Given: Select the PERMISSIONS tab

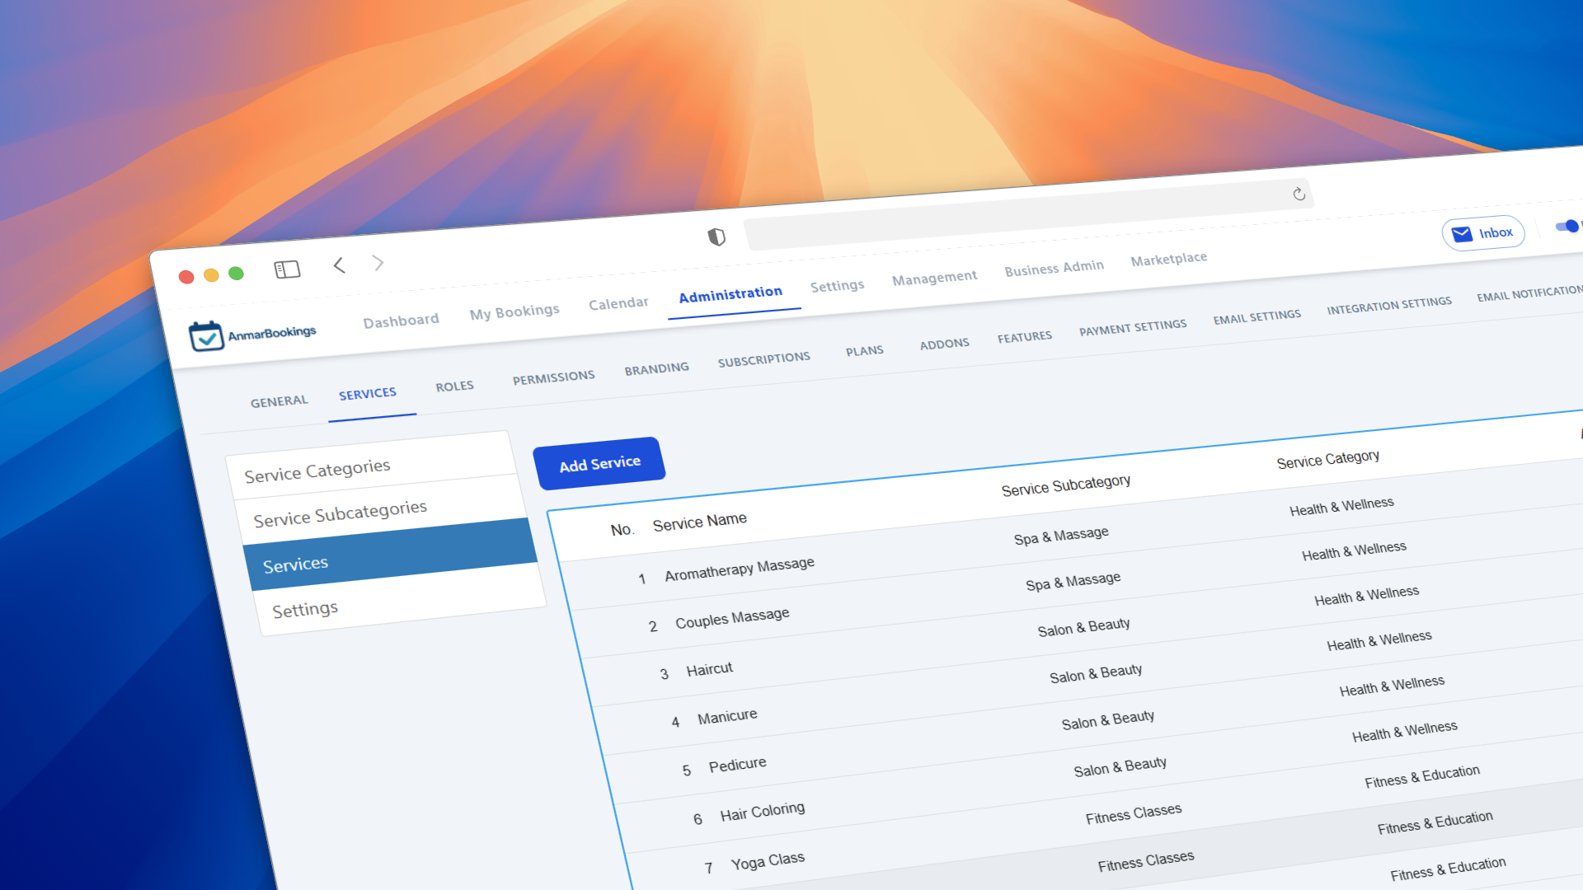Looking at the screenshot, I should [553, 376].
